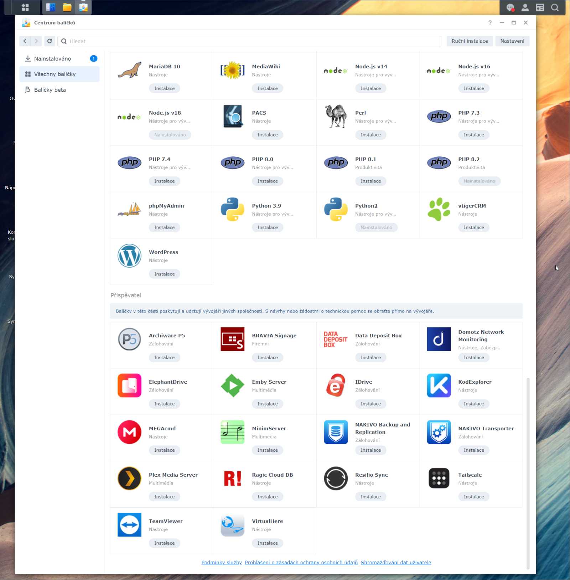Open the user account menu icon
The width and height of the screenshot is (570, 580).
point(525,7)
